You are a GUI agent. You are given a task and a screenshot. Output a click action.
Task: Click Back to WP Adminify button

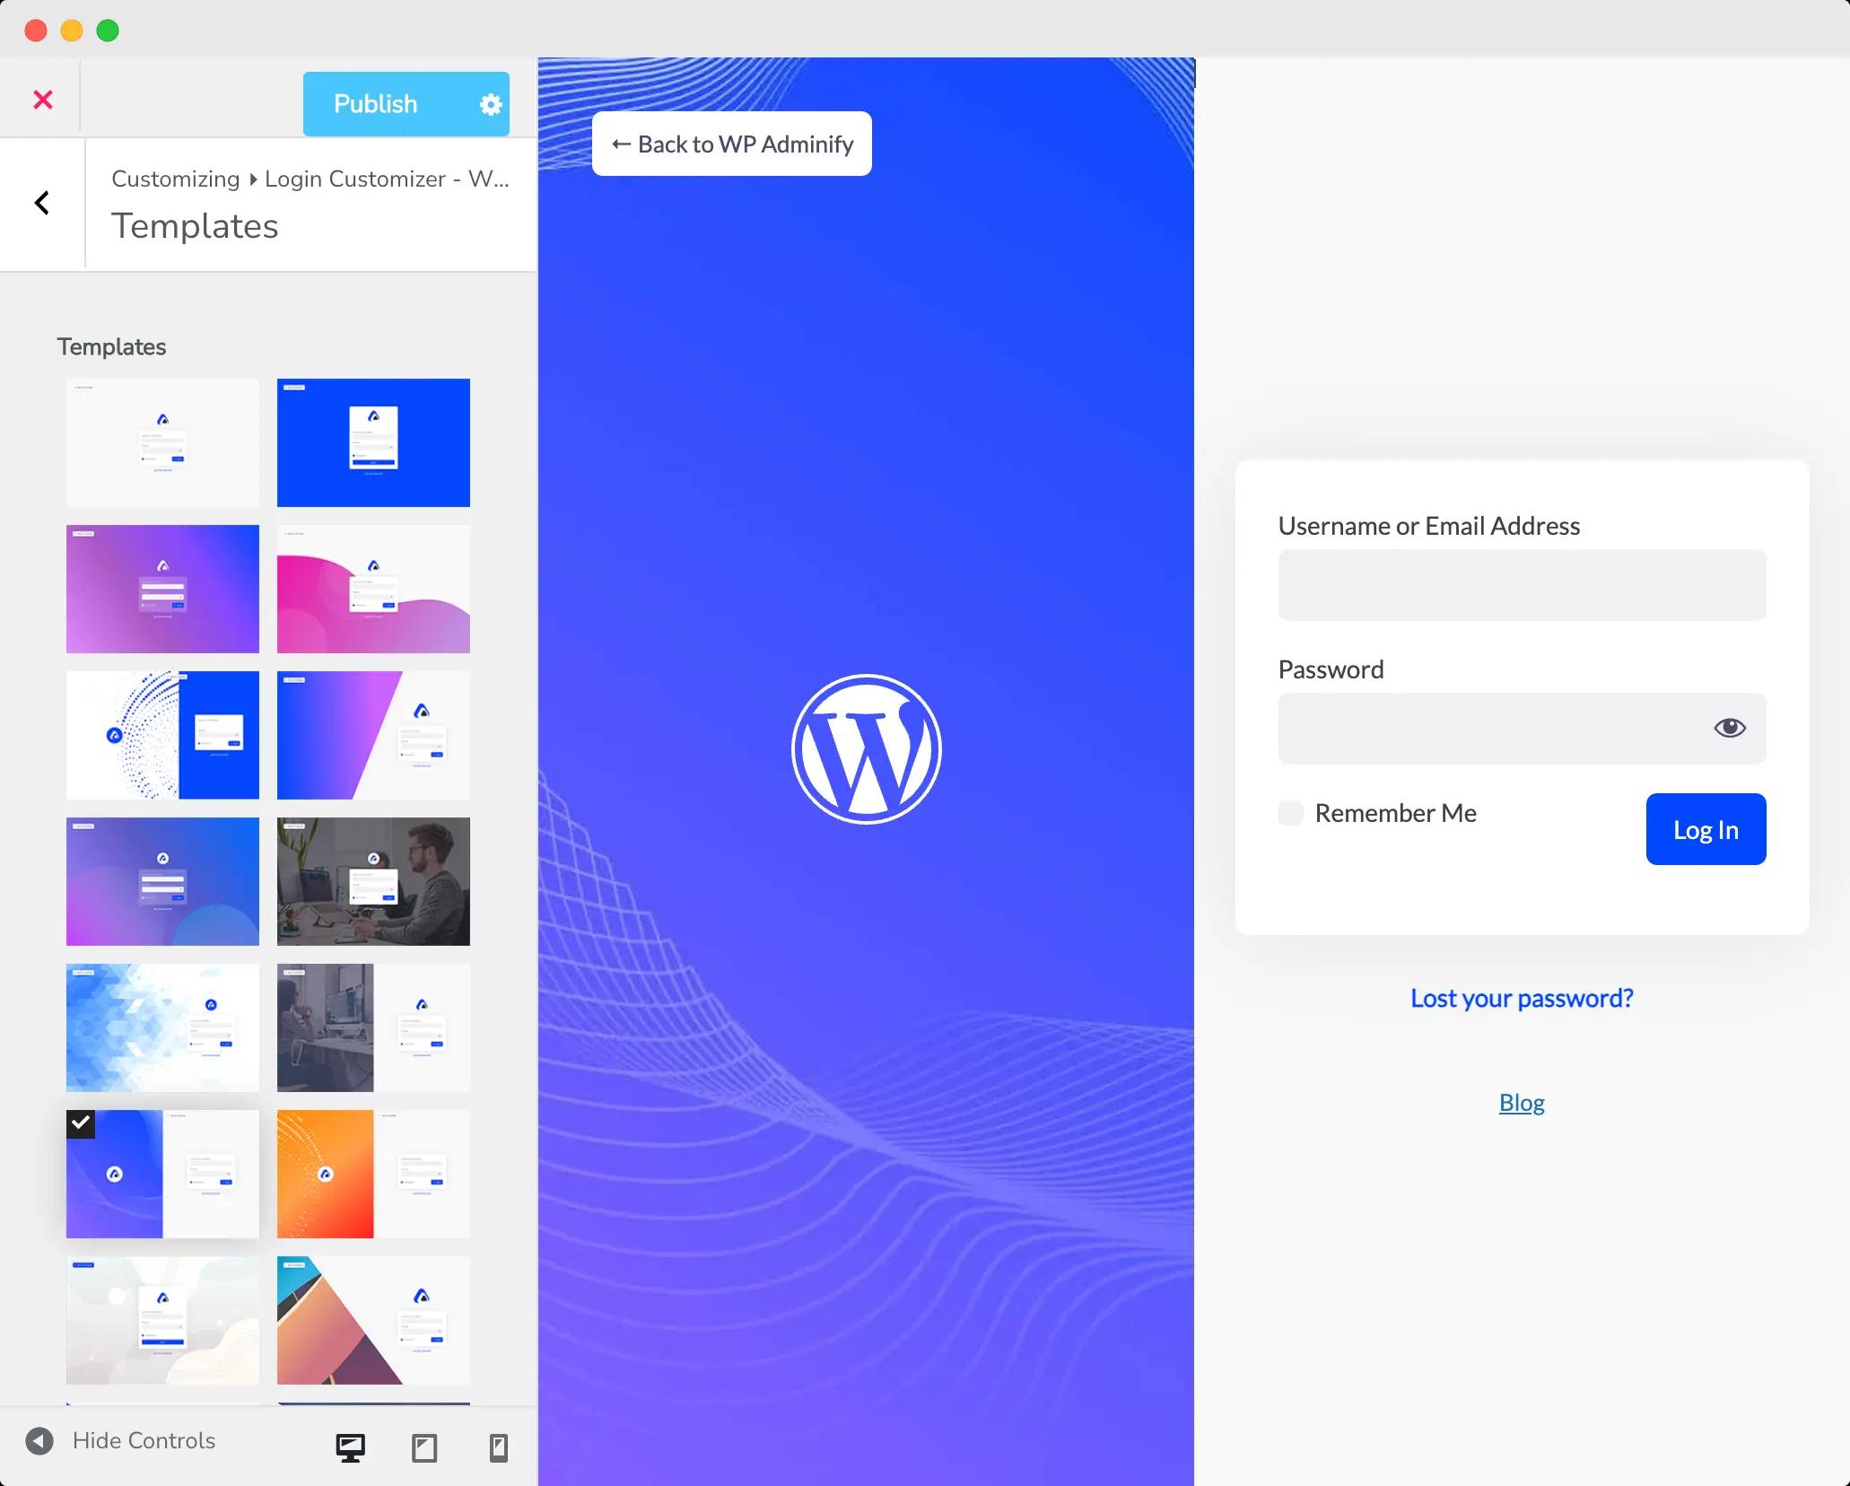tap(732, 144)
